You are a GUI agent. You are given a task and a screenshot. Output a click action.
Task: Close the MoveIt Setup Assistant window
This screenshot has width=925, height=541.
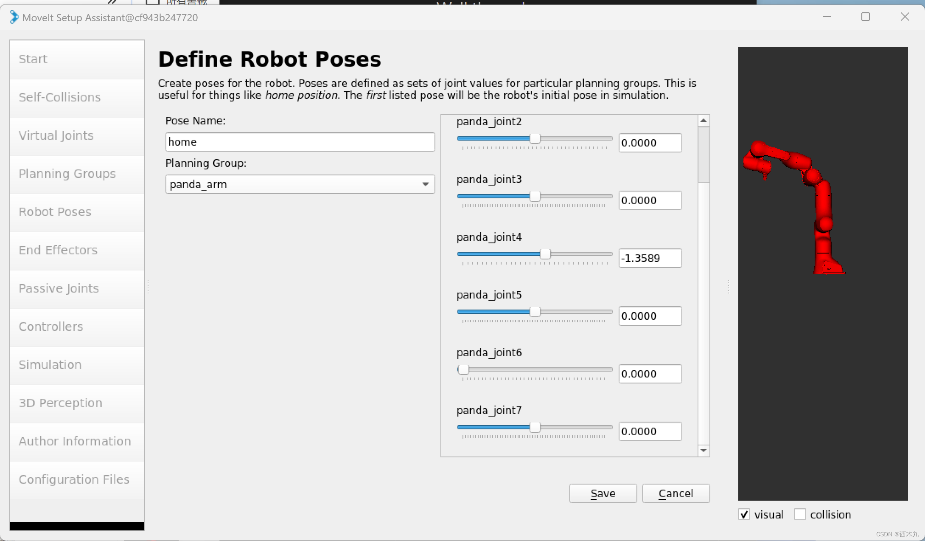(905, 17)
